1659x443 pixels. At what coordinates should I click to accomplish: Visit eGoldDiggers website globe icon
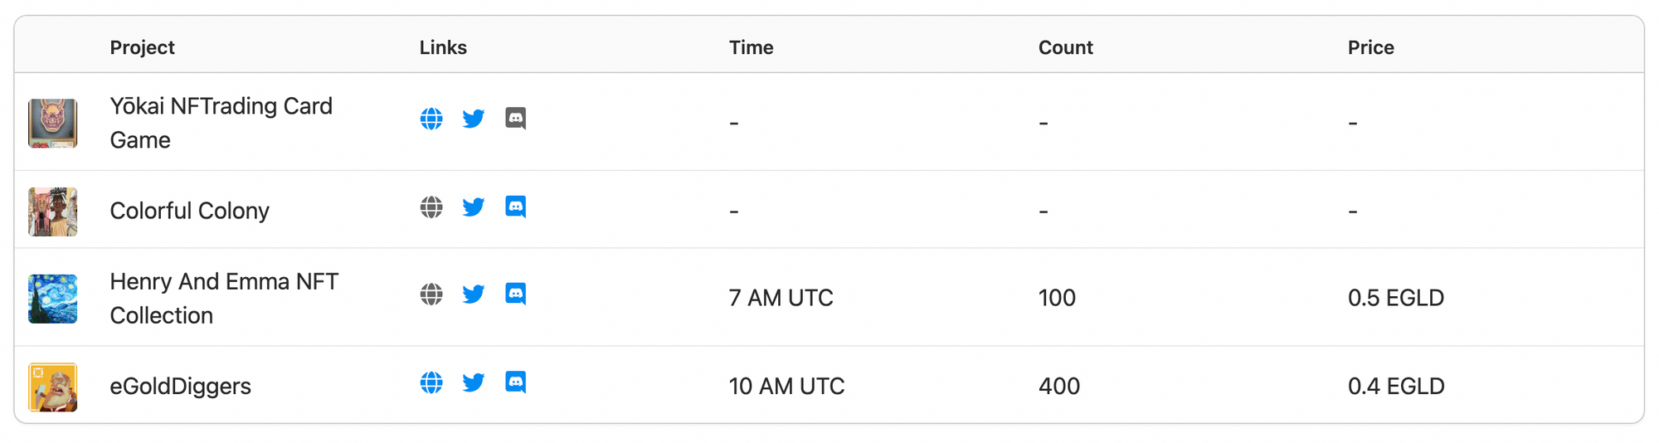431,382
